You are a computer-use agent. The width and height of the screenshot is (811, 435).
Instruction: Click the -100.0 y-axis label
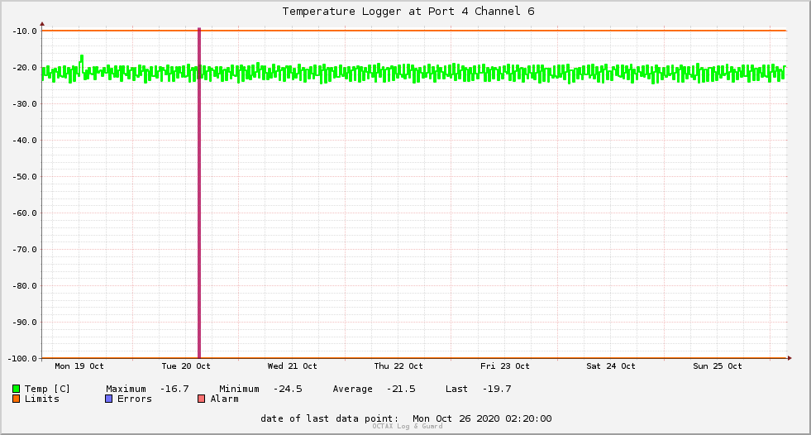coord(22,358)
